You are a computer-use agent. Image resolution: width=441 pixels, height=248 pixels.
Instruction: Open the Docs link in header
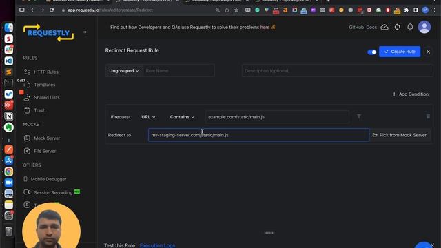click(371, 28)
